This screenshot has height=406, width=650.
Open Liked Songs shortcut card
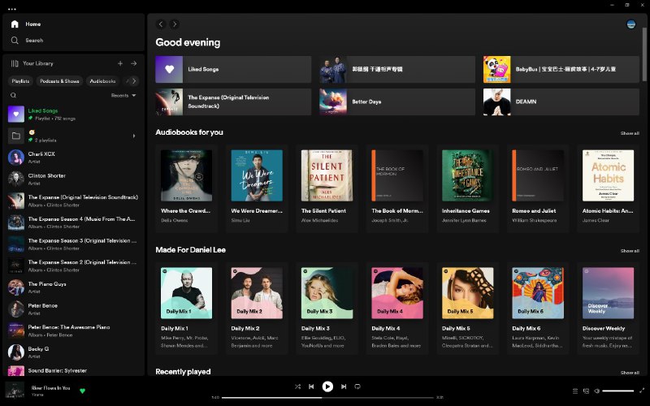(x=233, y=69)
